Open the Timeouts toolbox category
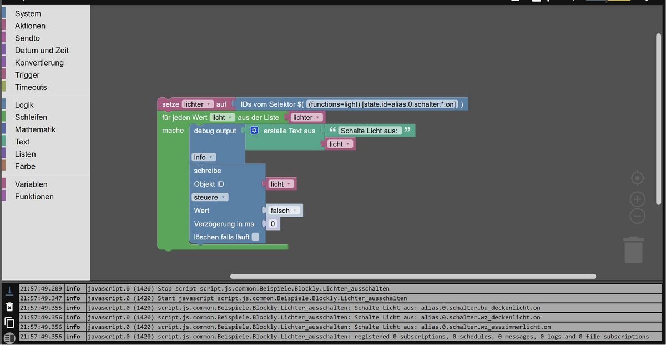The width and height of the screenshot is (666, 345). [31, 87]
